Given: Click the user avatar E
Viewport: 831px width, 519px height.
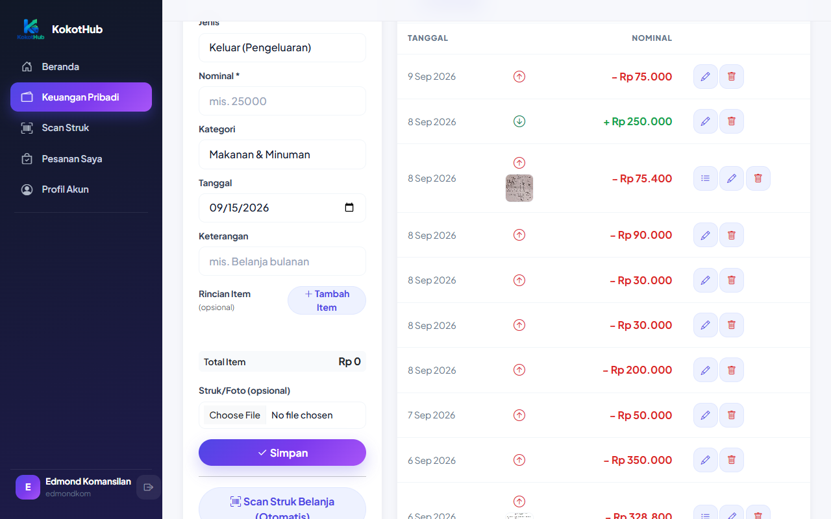Looking at the screenshot, I should pos(28,487).
